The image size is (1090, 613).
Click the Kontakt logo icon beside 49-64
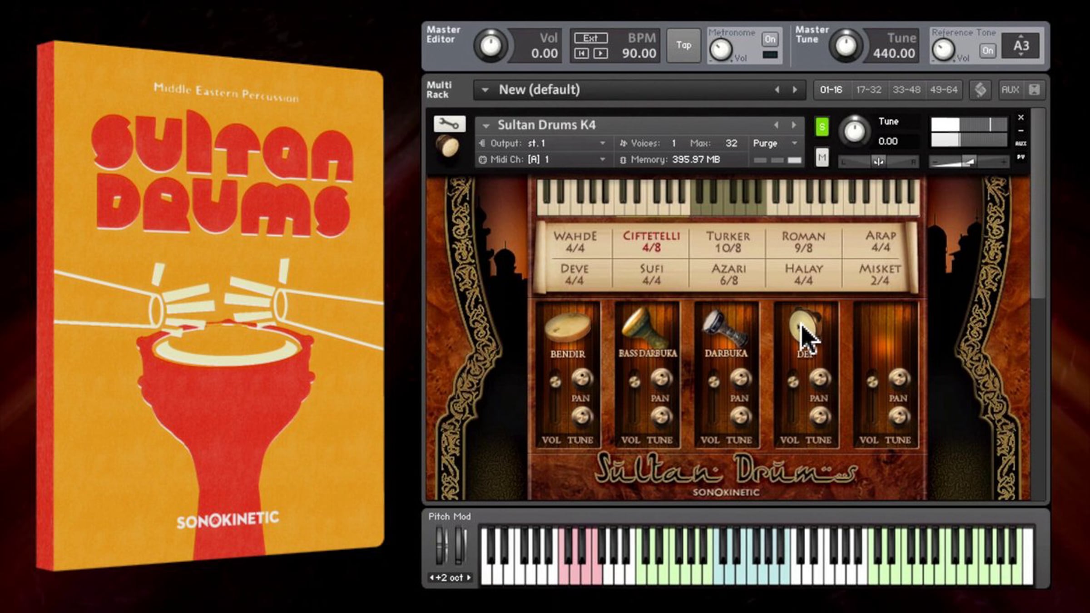[x=980, y=89]
